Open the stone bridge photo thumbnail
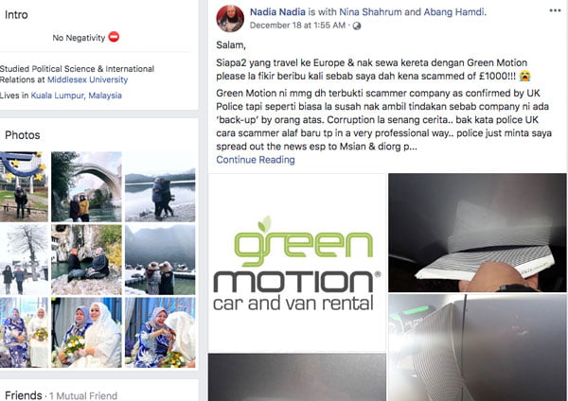This screenshot has height=401, width=568. 86,186
